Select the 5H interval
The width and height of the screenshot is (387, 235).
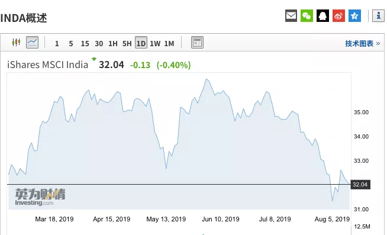[127, 43]
